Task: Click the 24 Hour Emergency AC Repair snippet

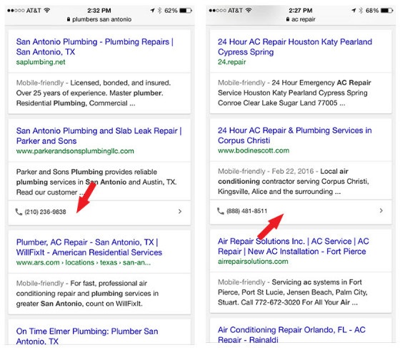Action: [294, 93]
